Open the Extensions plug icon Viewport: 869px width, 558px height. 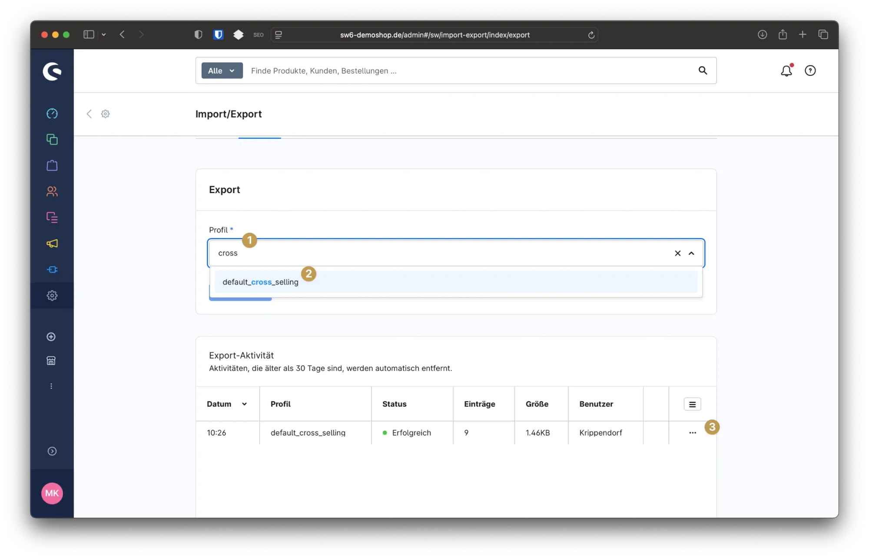tap(52, 269)
